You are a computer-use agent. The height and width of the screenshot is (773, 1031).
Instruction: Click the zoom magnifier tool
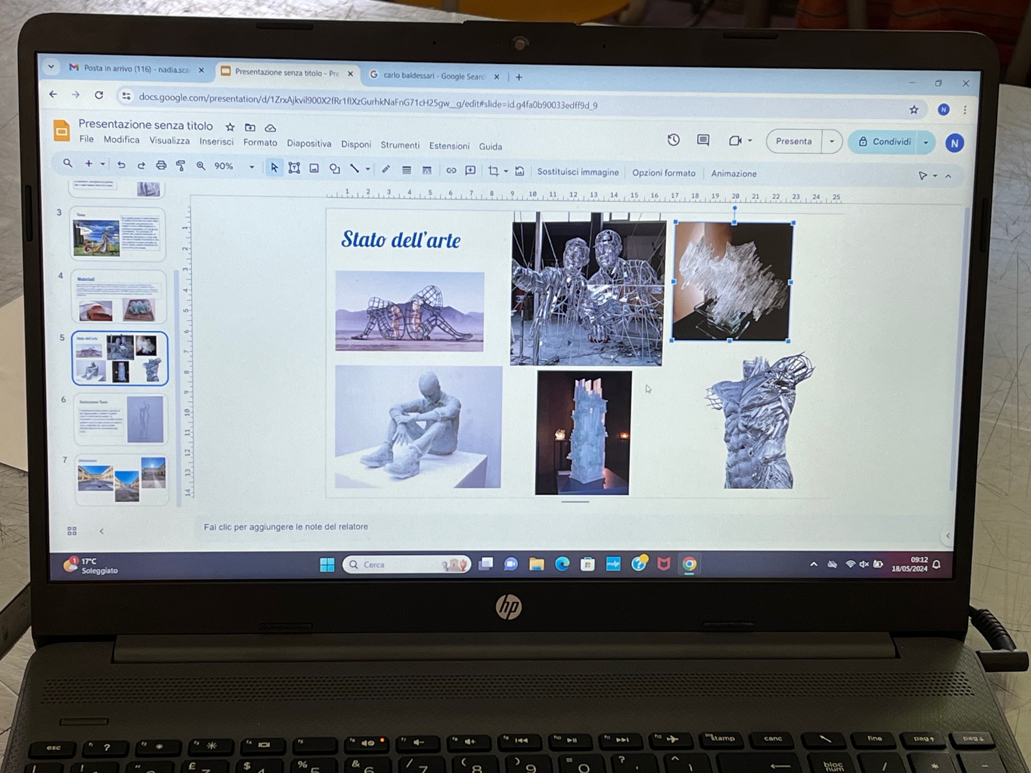(201, 166)
